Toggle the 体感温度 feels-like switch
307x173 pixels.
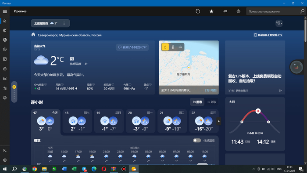[197, 141]
